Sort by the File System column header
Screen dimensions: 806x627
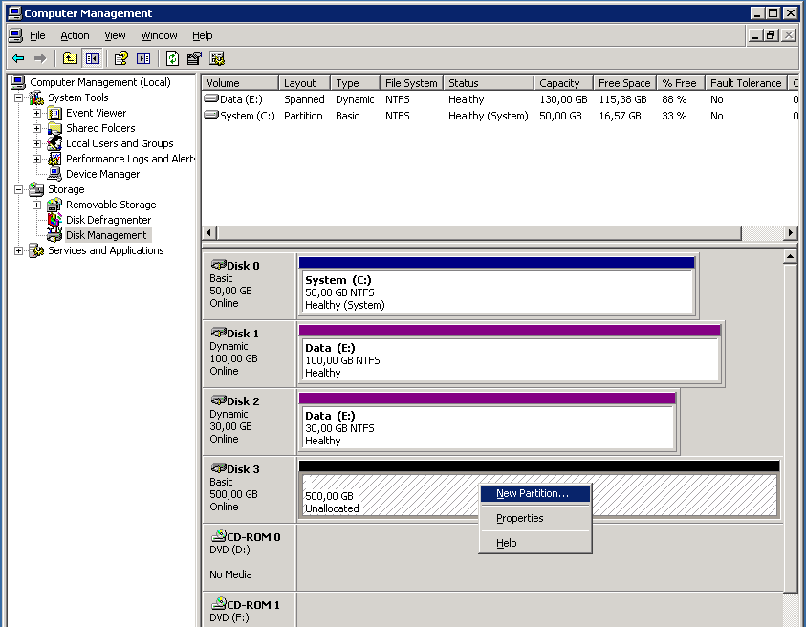(411, 83)
